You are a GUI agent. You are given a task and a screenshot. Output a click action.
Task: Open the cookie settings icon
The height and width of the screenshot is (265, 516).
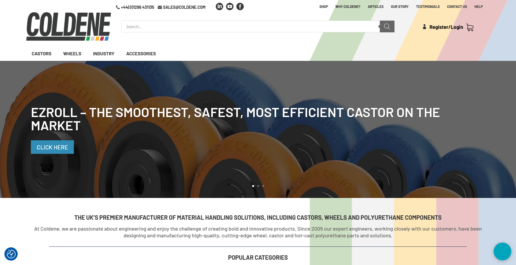click(x=11, y=254)
